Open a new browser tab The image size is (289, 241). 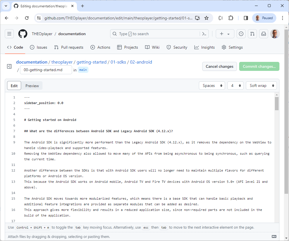(83, 6)
